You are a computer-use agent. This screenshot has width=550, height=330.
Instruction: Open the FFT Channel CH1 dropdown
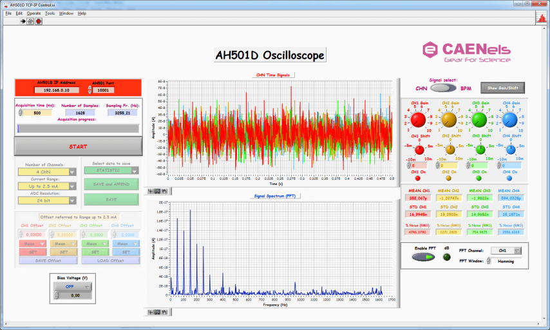506,249
